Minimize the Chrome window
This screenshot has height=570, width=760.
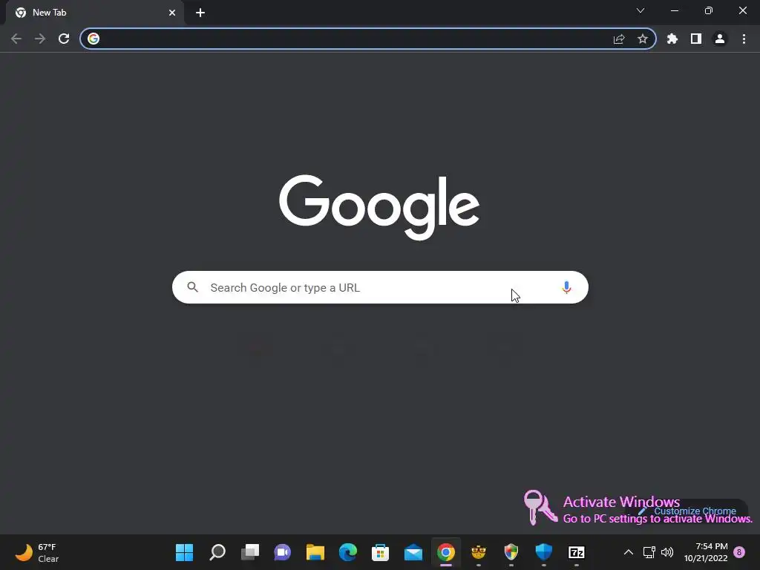pyautogui.click(x=674, y=10)
